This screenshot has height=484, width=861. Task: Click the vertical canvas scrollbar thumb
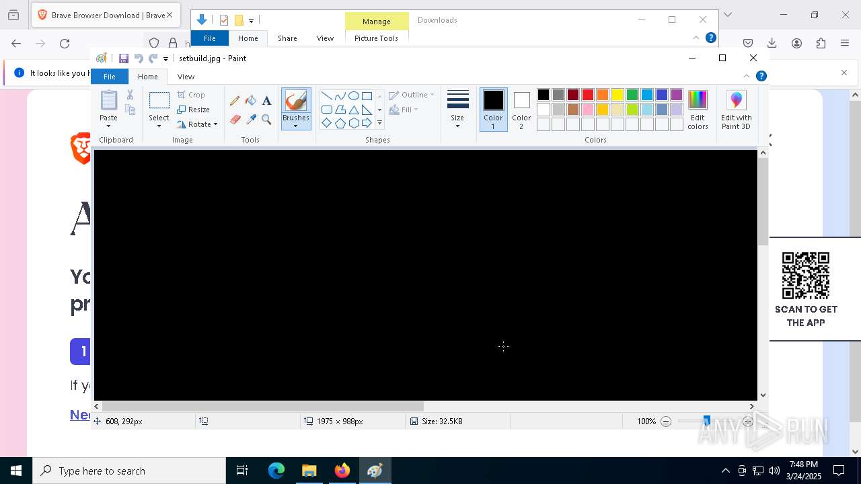(x=763, y=202)
